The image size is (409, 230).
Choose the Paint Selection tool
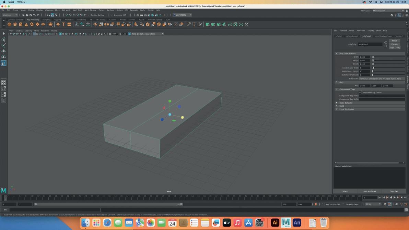tap(3, 45)
